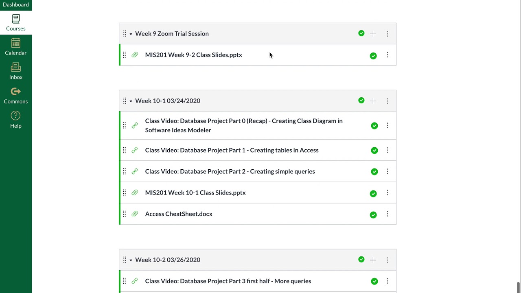521x293 pixels.
Task: Click drag handle icon of Week 10-2 module
Action: 125,260
